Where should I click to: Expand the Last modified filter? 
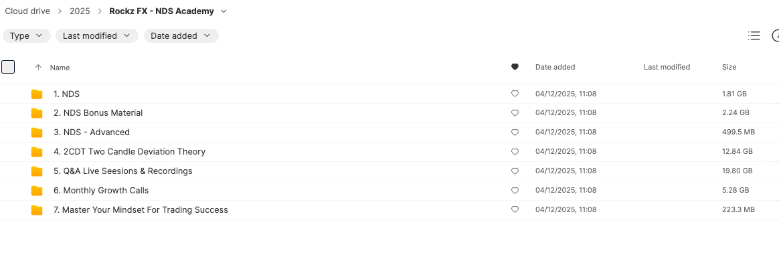[96, 36]
